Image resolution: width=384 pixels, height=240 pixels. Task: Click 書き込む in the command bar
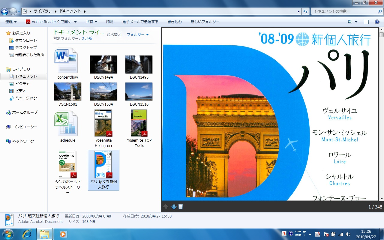pyautogui.click(x=175, y=22)
